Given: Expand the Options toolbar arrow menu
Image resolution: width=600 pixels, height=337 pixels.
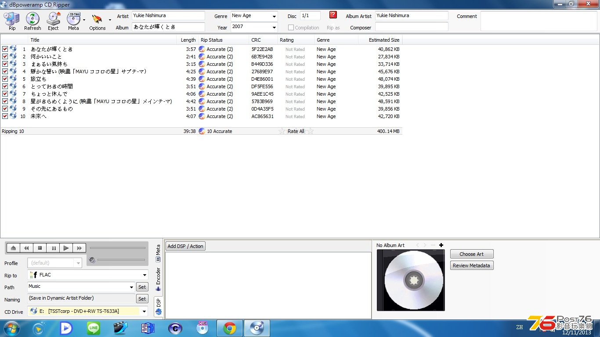Looking at the screenshot, I should tap(110, 20).
